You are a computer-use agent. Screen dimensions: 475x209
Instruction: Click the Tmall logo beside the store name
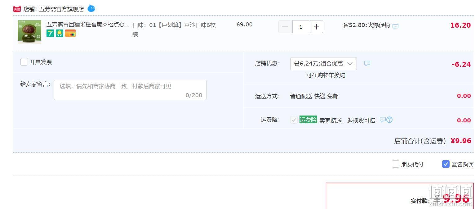17,9
